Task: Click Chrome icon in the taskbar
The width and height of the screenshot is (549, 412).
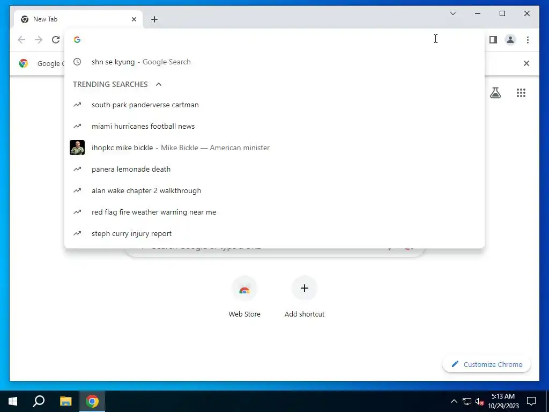Action: pyautogui.click(x=92, y=401)
